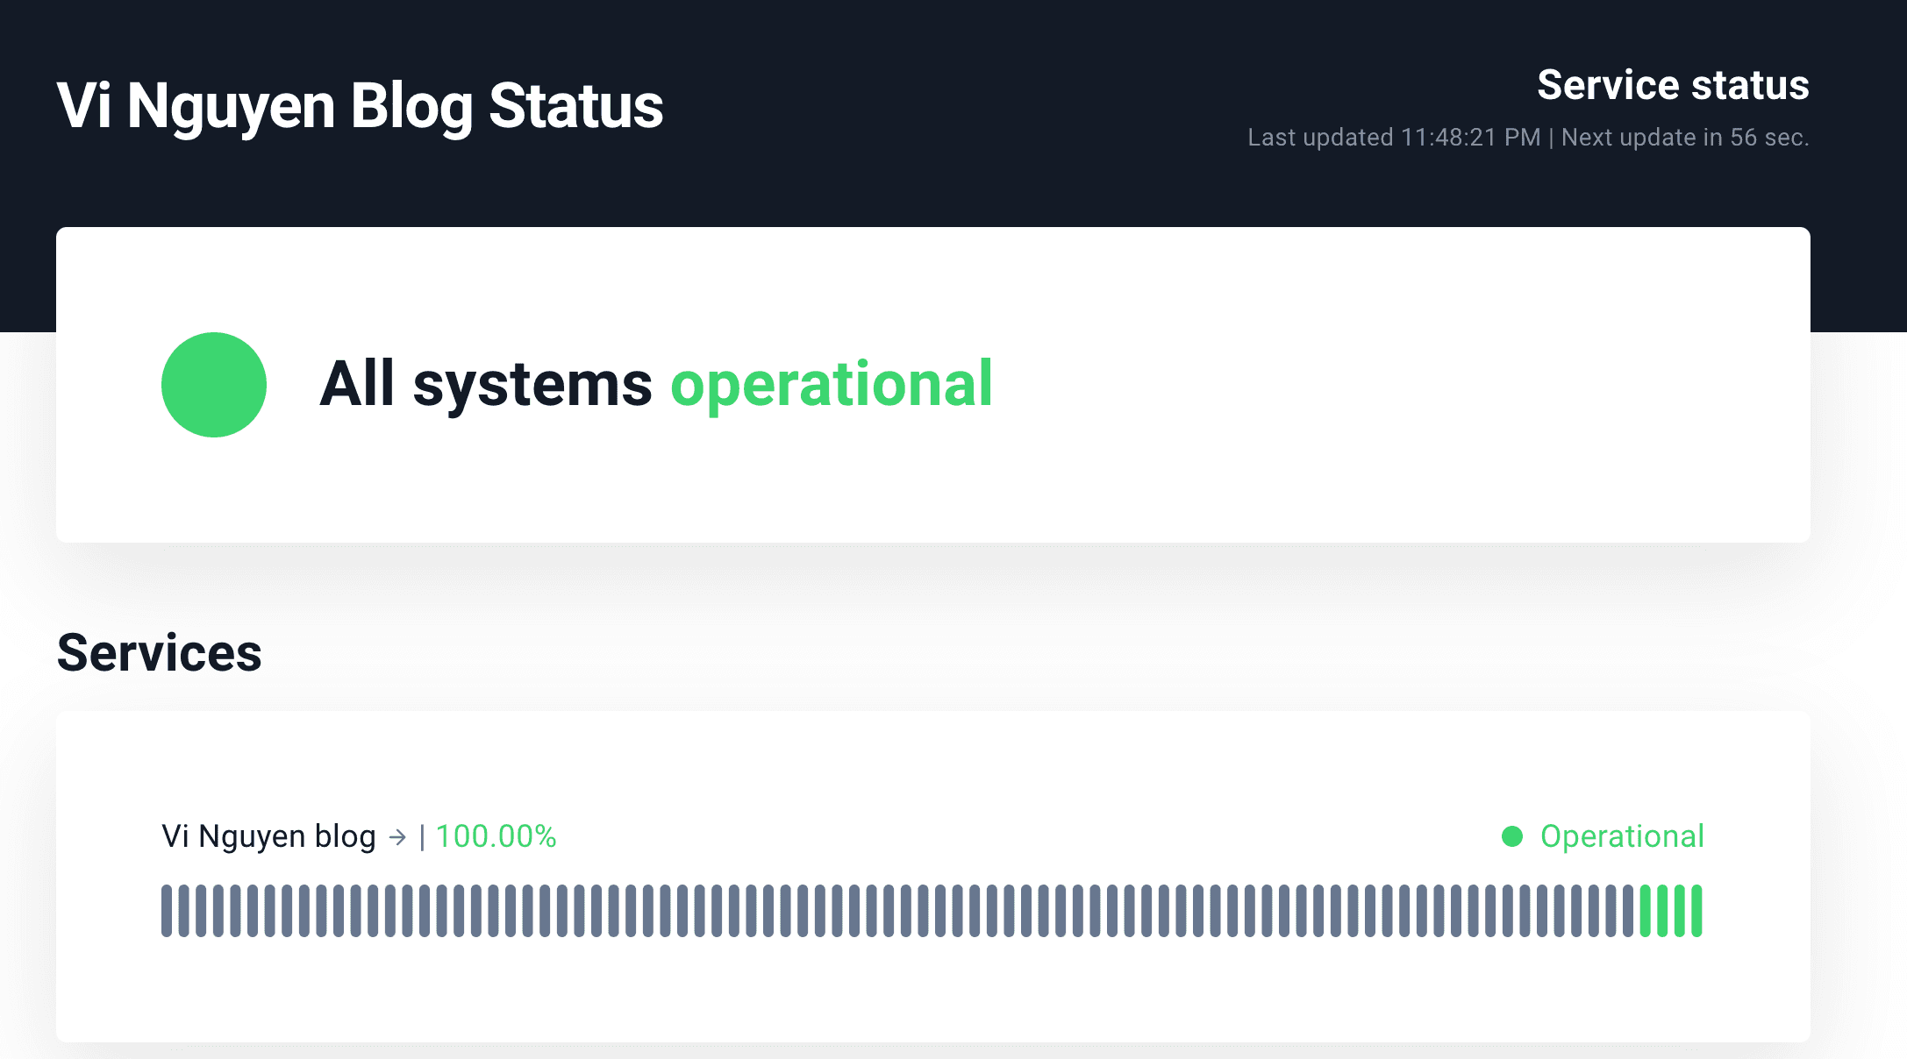Select the first gray uptime bar
Screen dimensions: 1907x1059
[x=167, y=911]
